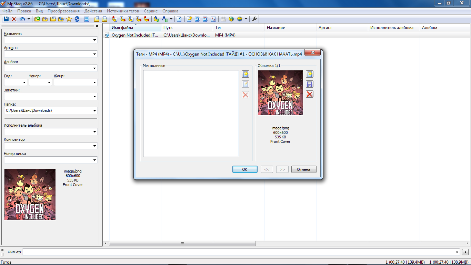Viewport: 471px width, 265px height.
Task: Open the Преобразования menu
Action: pyautogui.click(x=63, y=11)
